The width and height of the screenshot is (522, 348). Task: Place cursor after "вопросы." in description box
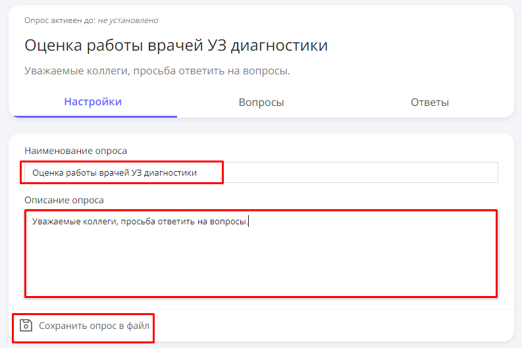point(249,222)
